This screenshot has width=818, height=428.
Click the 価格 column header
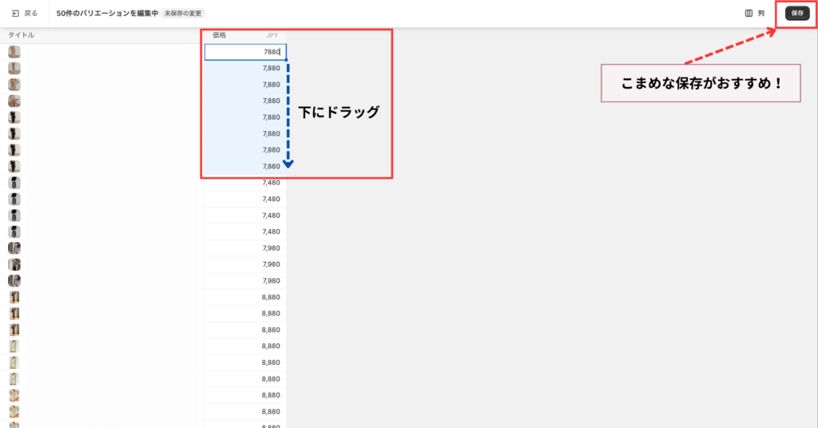[x=220, y=35]
